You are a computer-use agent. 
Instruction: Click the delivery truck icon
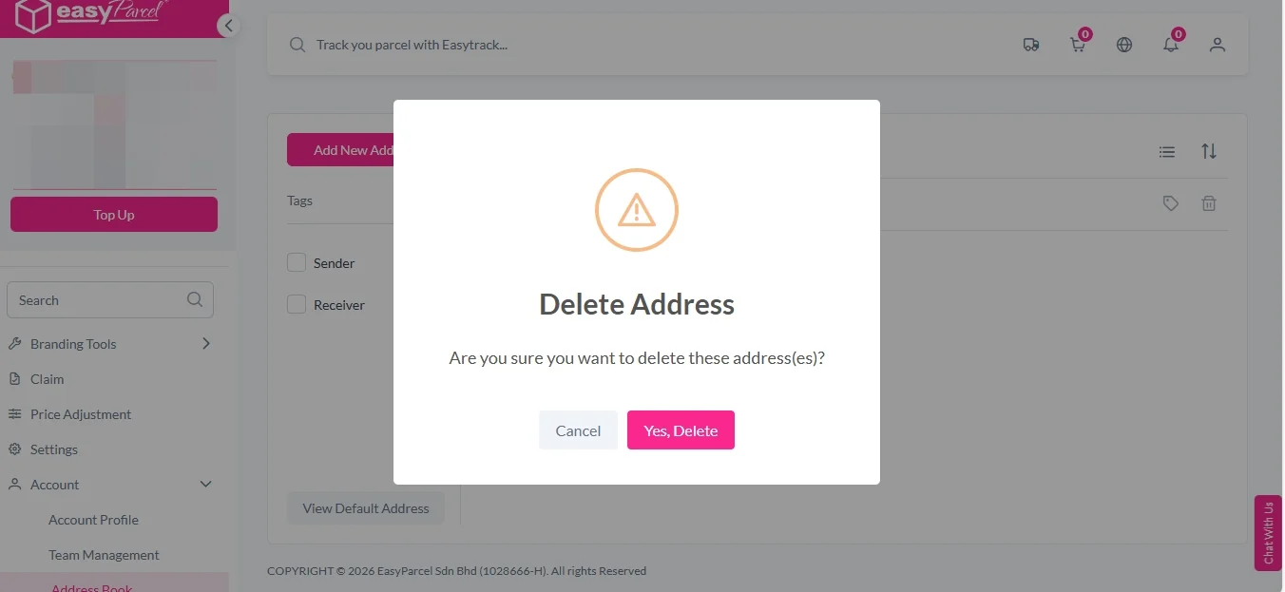(x=1030, y=45)
